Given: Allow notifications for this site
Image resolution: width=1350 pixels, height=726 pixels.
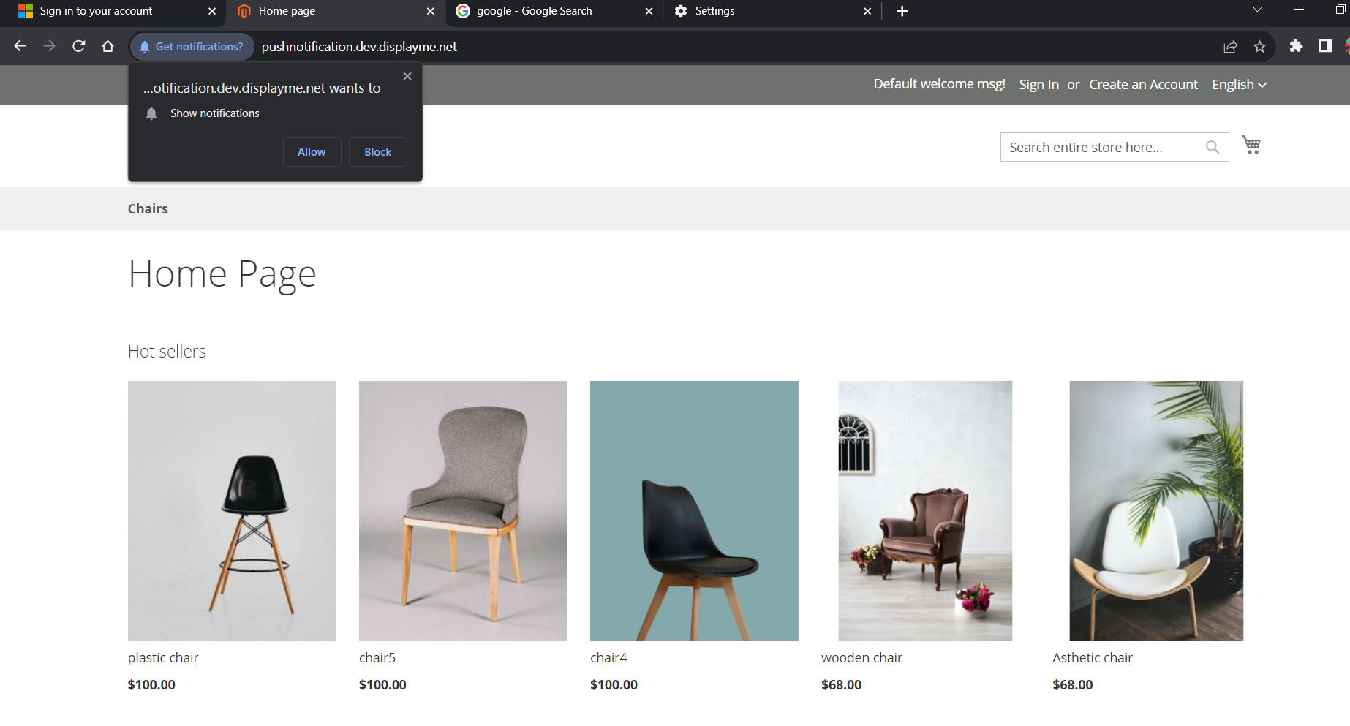Looking at the screenshot, I should pos(312,152).
